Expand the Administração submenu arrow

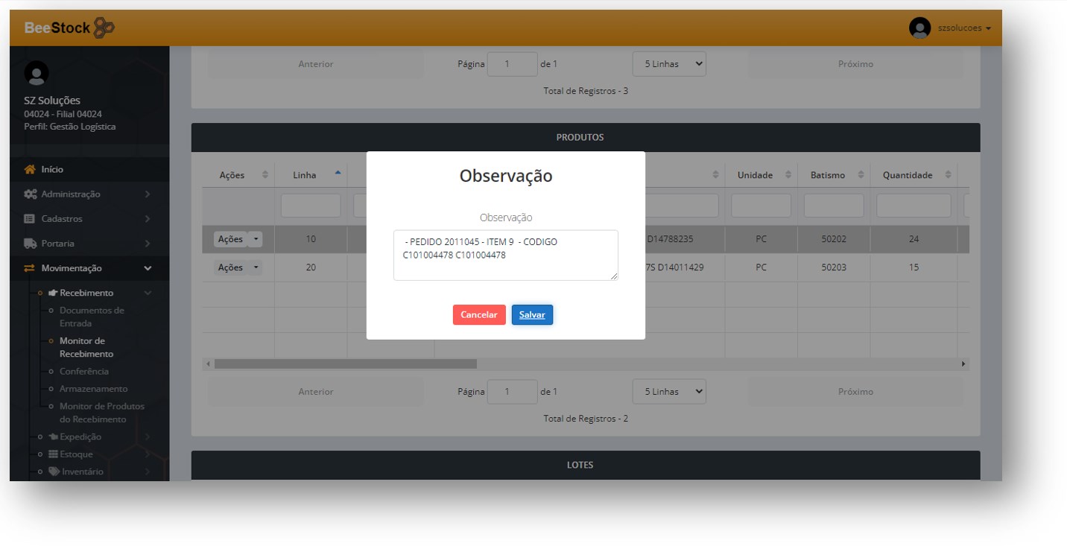[x=148, y=194]
